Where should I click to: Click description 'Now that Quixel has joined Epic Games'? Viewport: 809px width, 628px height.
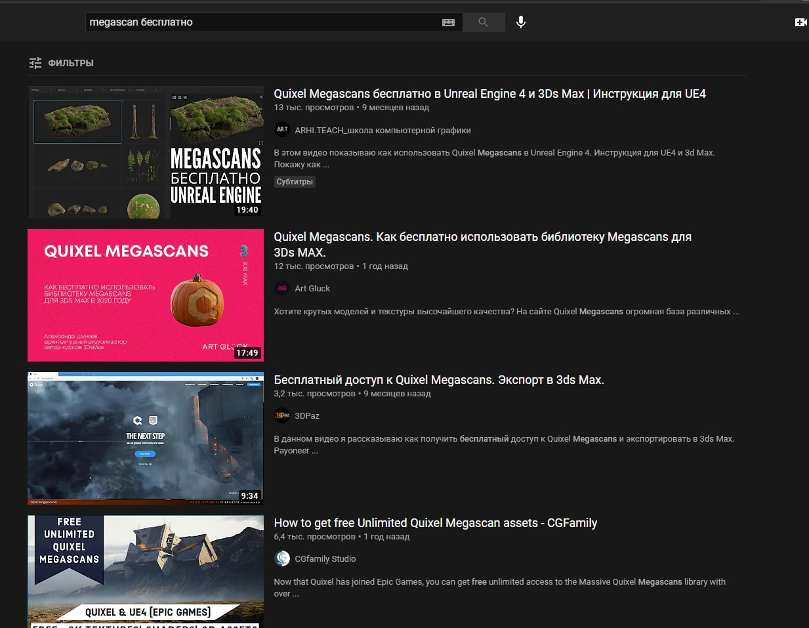point(499,588)
